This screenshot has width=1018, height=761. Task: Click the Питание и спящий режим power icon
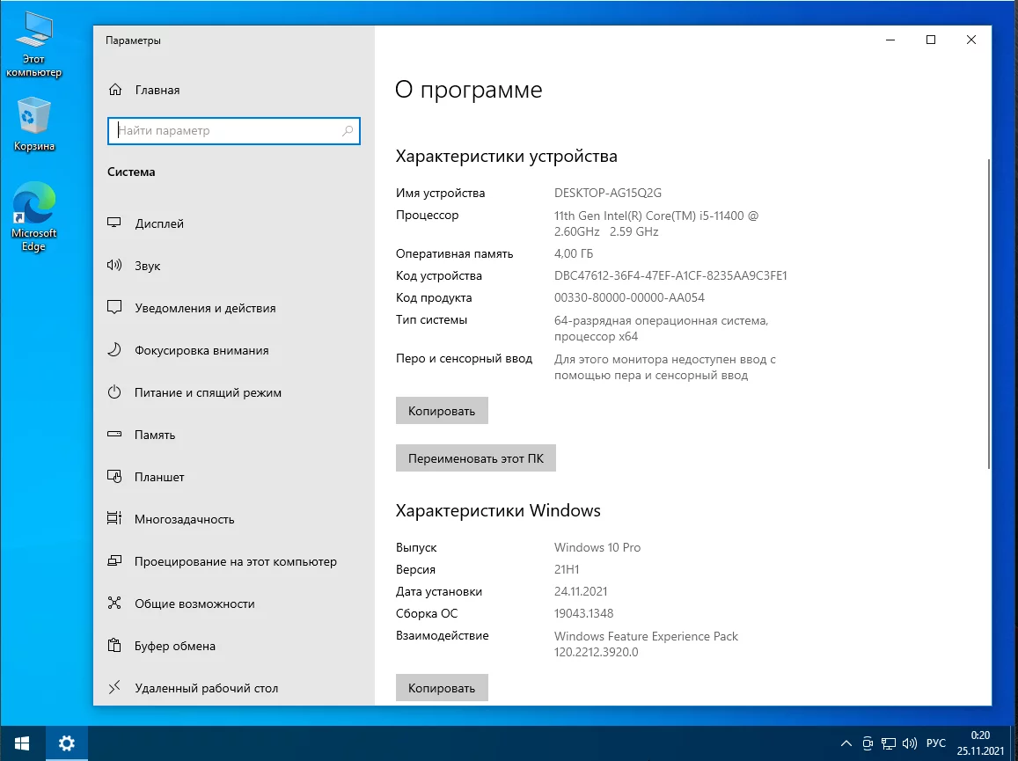pos(114,391)
